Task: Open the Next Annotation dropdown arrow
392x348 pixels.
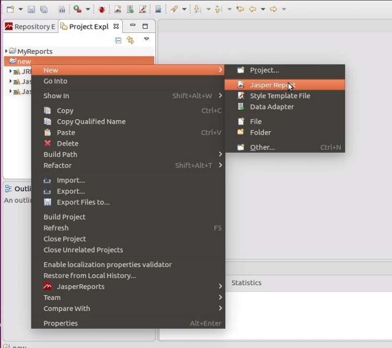Action: click(x=208, y=9)
